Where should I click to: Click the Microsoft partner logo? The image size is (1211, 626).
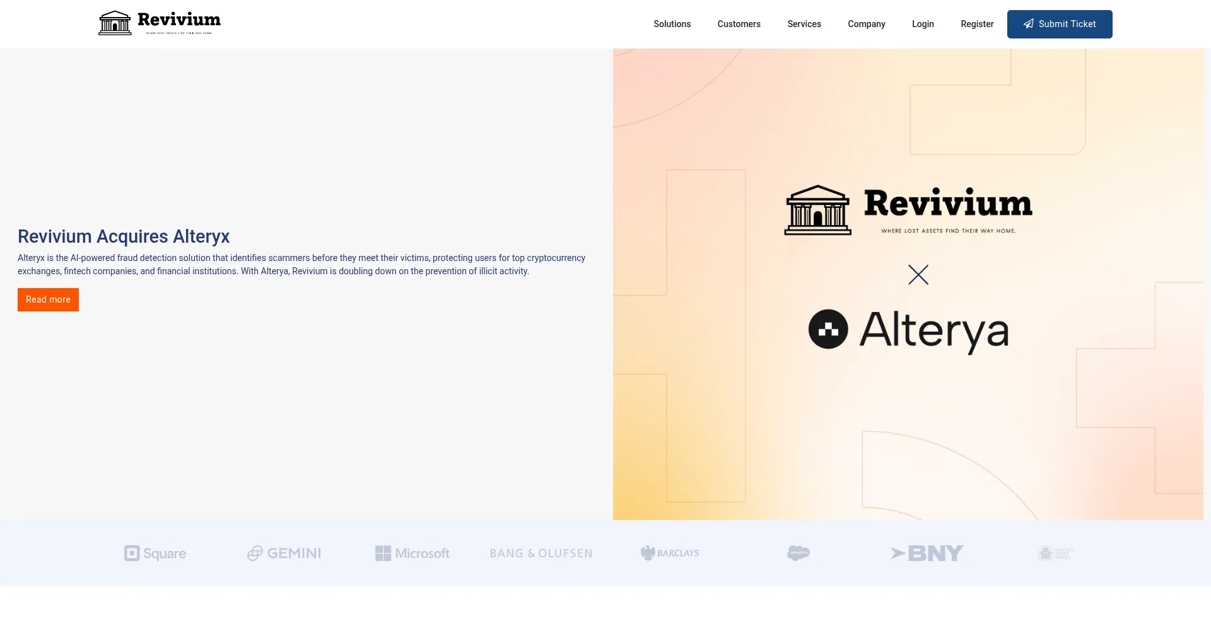click(x=412, y=554)
